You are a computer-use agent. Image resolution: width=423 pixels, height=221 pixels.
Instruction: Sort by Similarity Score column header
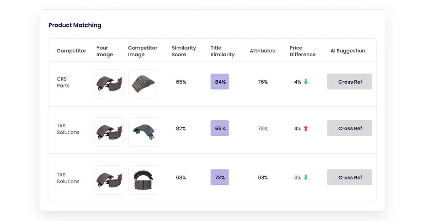[184, 51]
